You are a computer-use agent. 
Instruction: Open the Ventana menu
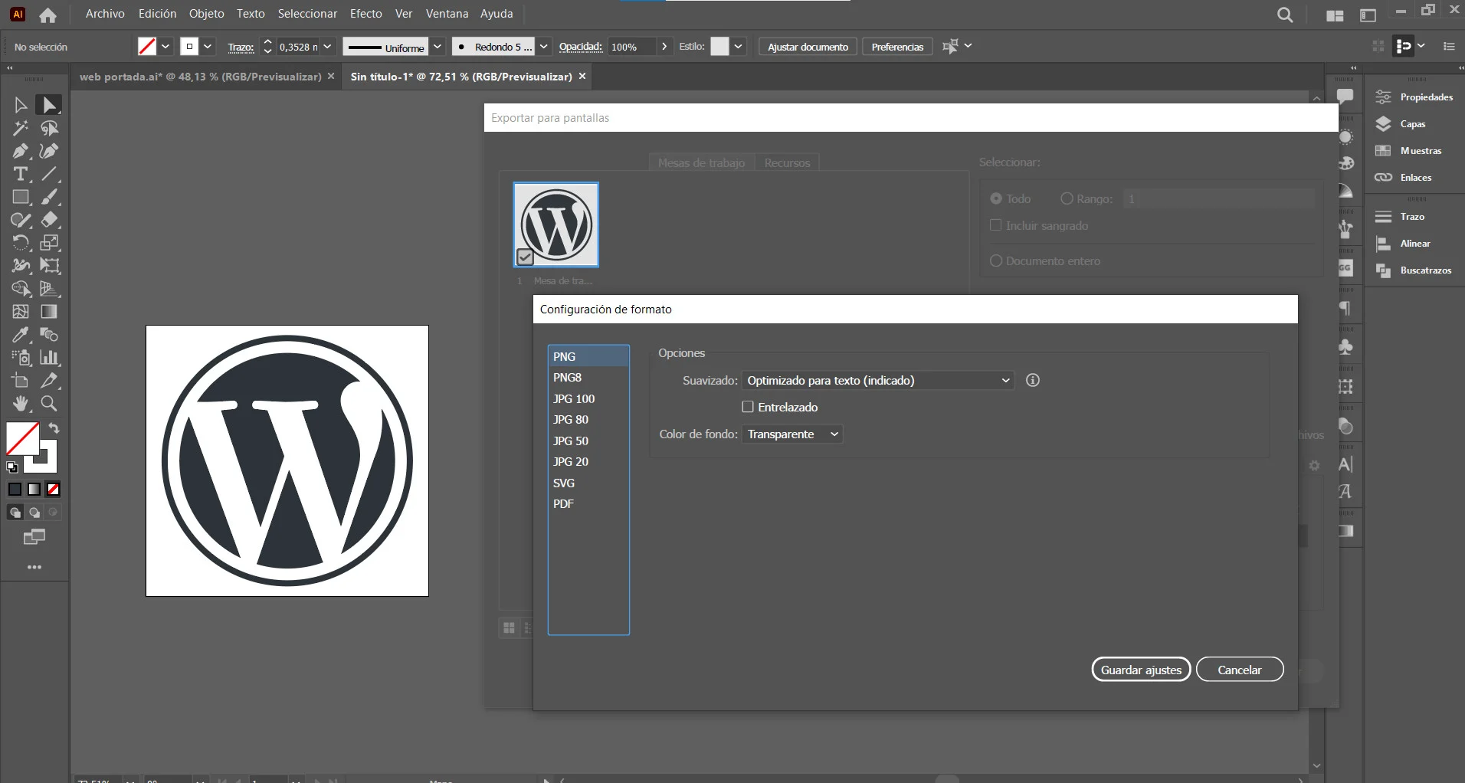click(447, 14)
